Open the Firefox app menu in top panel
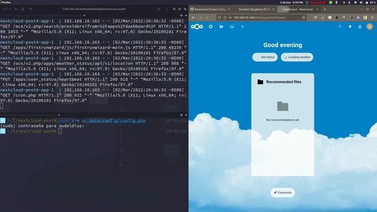 tap(6, 2)
